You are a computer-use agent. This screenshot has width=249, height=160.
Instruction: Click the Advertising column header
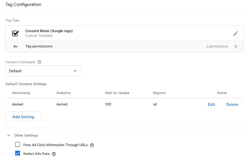21,93
